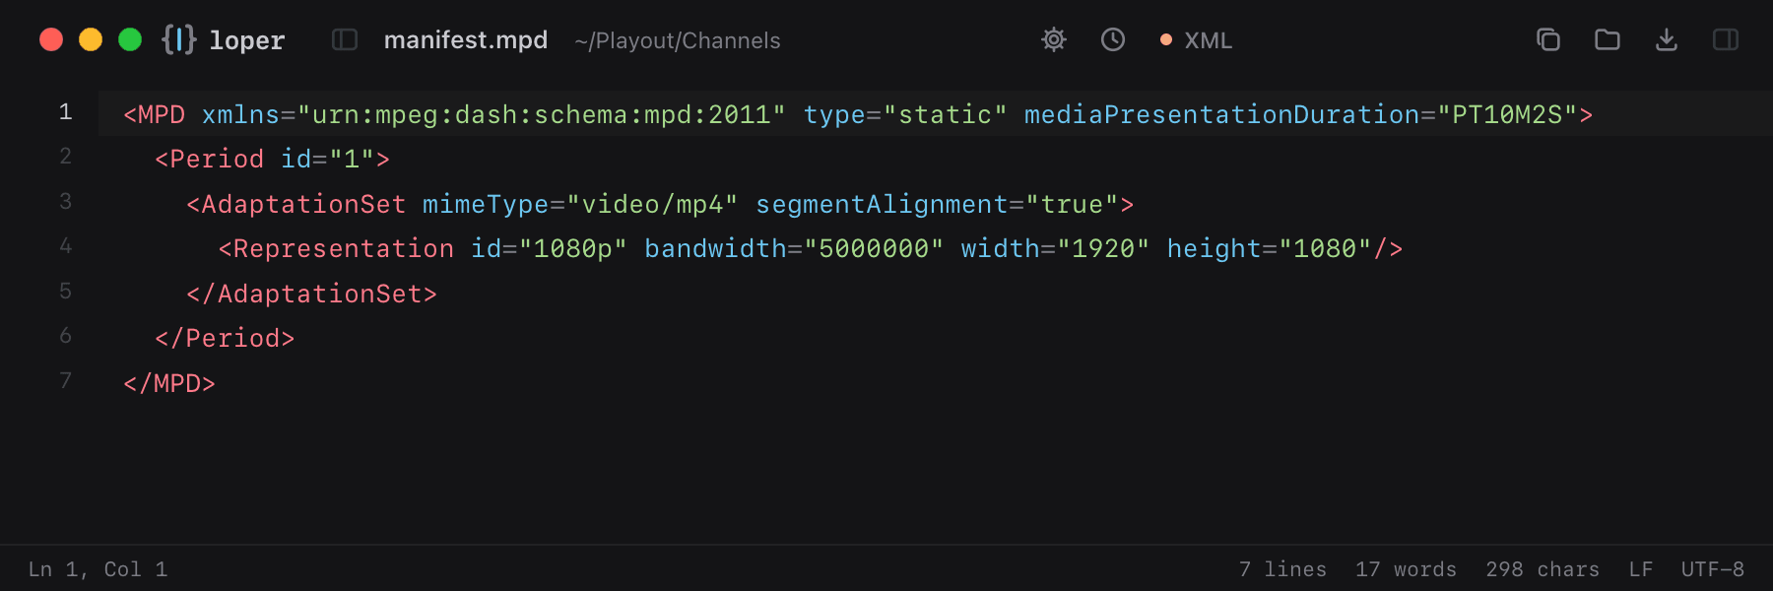Click the closing </AdaptationSet> tag
This screenshot has height=591, width=1773.
point(312,295)
